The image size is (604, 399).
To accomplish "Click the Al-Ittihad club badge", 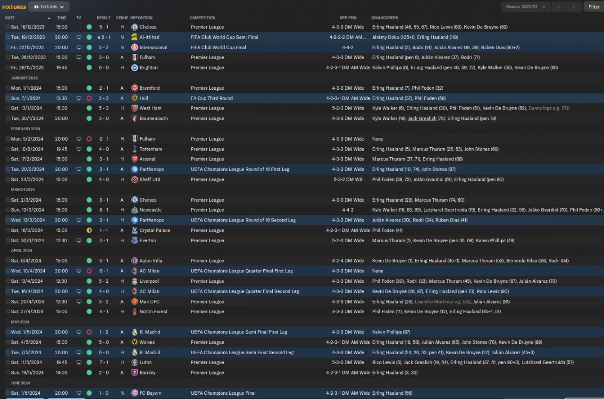I will 134,37.
